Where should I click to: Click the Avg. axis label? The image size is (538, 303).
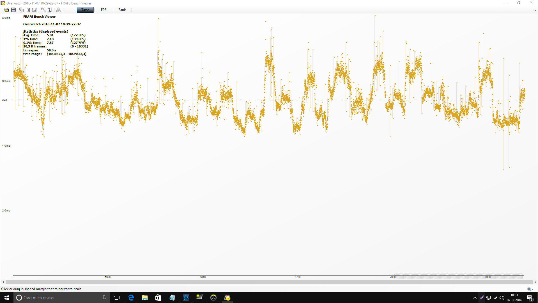tap(4, 100)
